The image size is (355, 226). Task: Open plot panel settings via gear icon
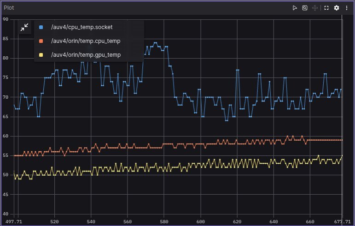(x=337, y=8)
